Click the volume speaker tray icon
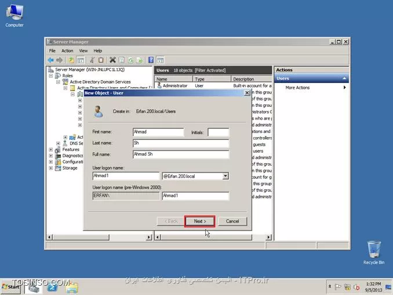Screen dimensions: 393x295 click(356, 287)
